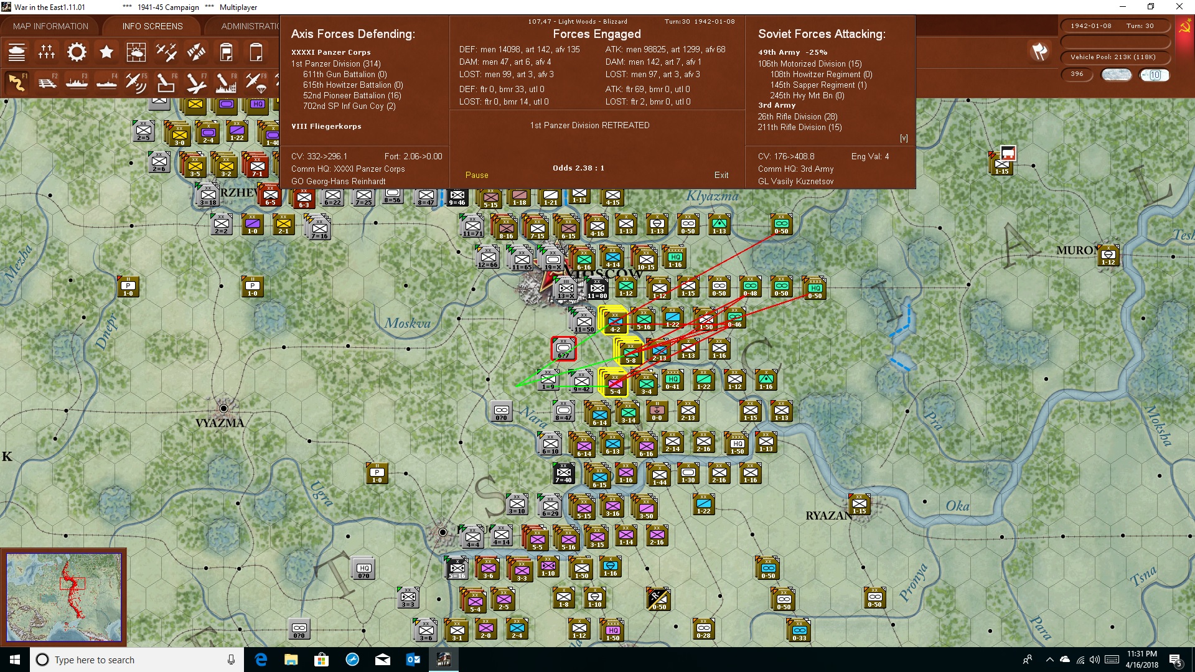Click the 1st Panzer Division entry
This screenshot has height=672, width=1195.
pyautogui.click(x=336, y=63)
